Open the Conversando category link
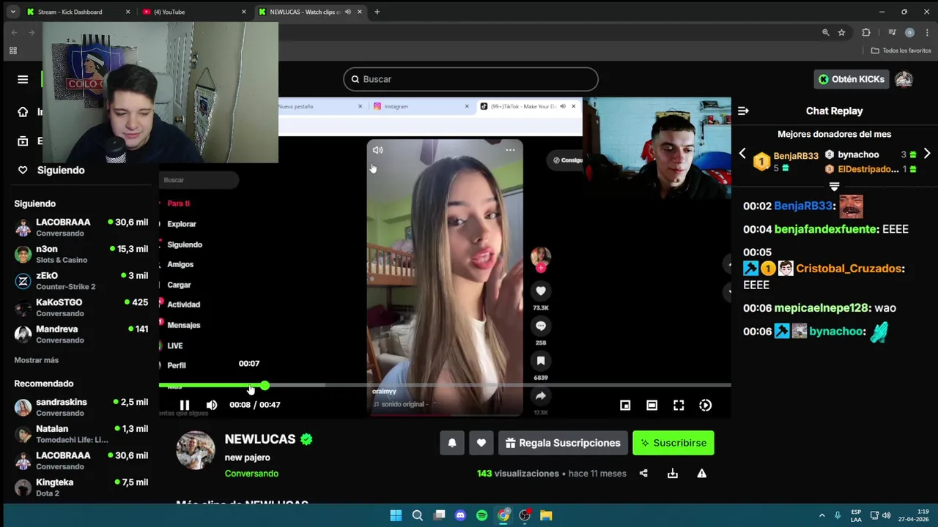Viewport: 938px width, 527px height. pos(251,474)
